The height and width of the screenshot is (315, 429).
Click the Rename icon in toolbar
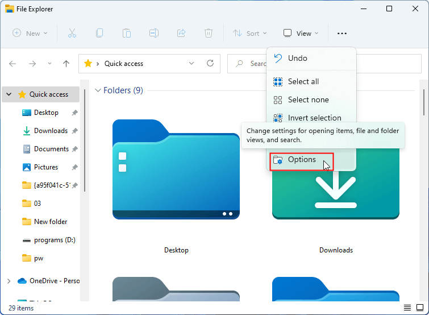[154, 33]
